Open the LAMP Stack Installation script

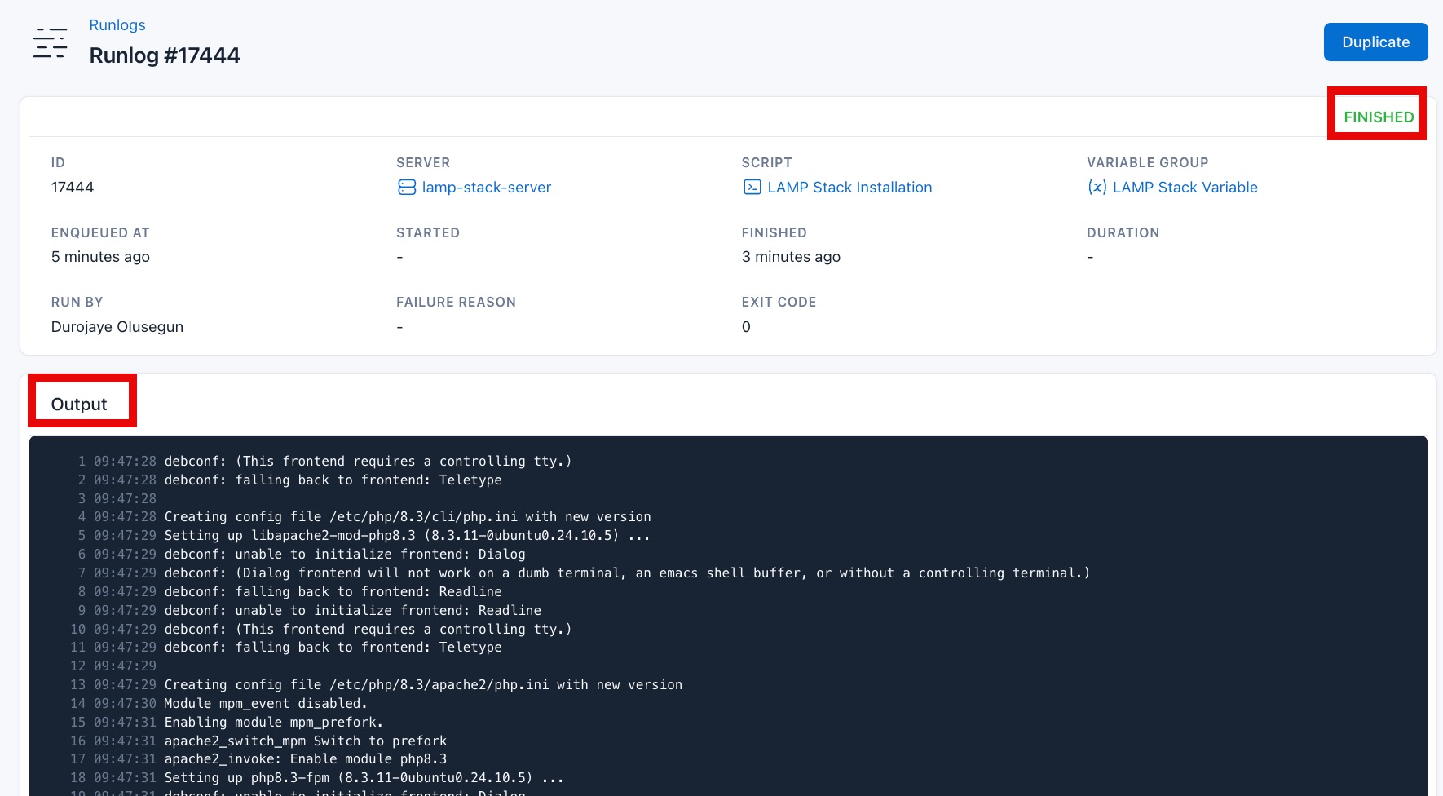click(850, 187)
